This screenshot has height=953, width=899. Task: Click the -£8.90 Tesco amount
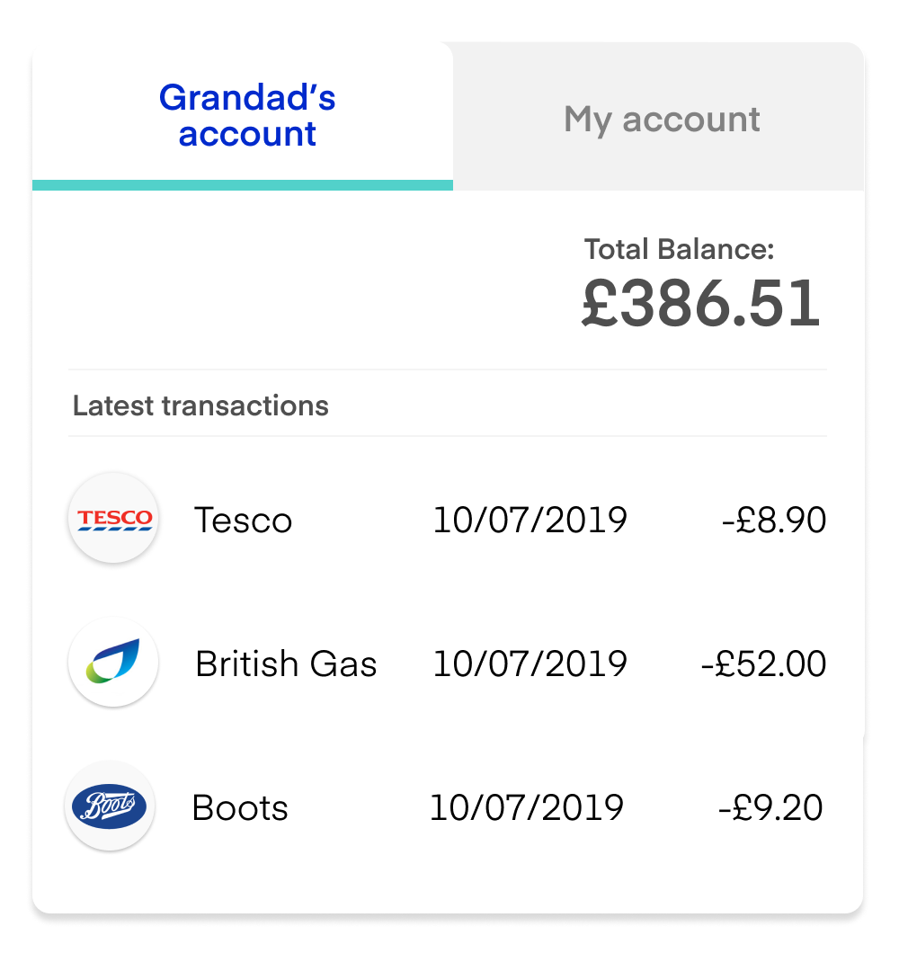pos(773,520)
